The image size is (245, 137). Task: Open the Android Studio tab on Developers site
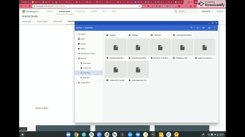(65, 11)
